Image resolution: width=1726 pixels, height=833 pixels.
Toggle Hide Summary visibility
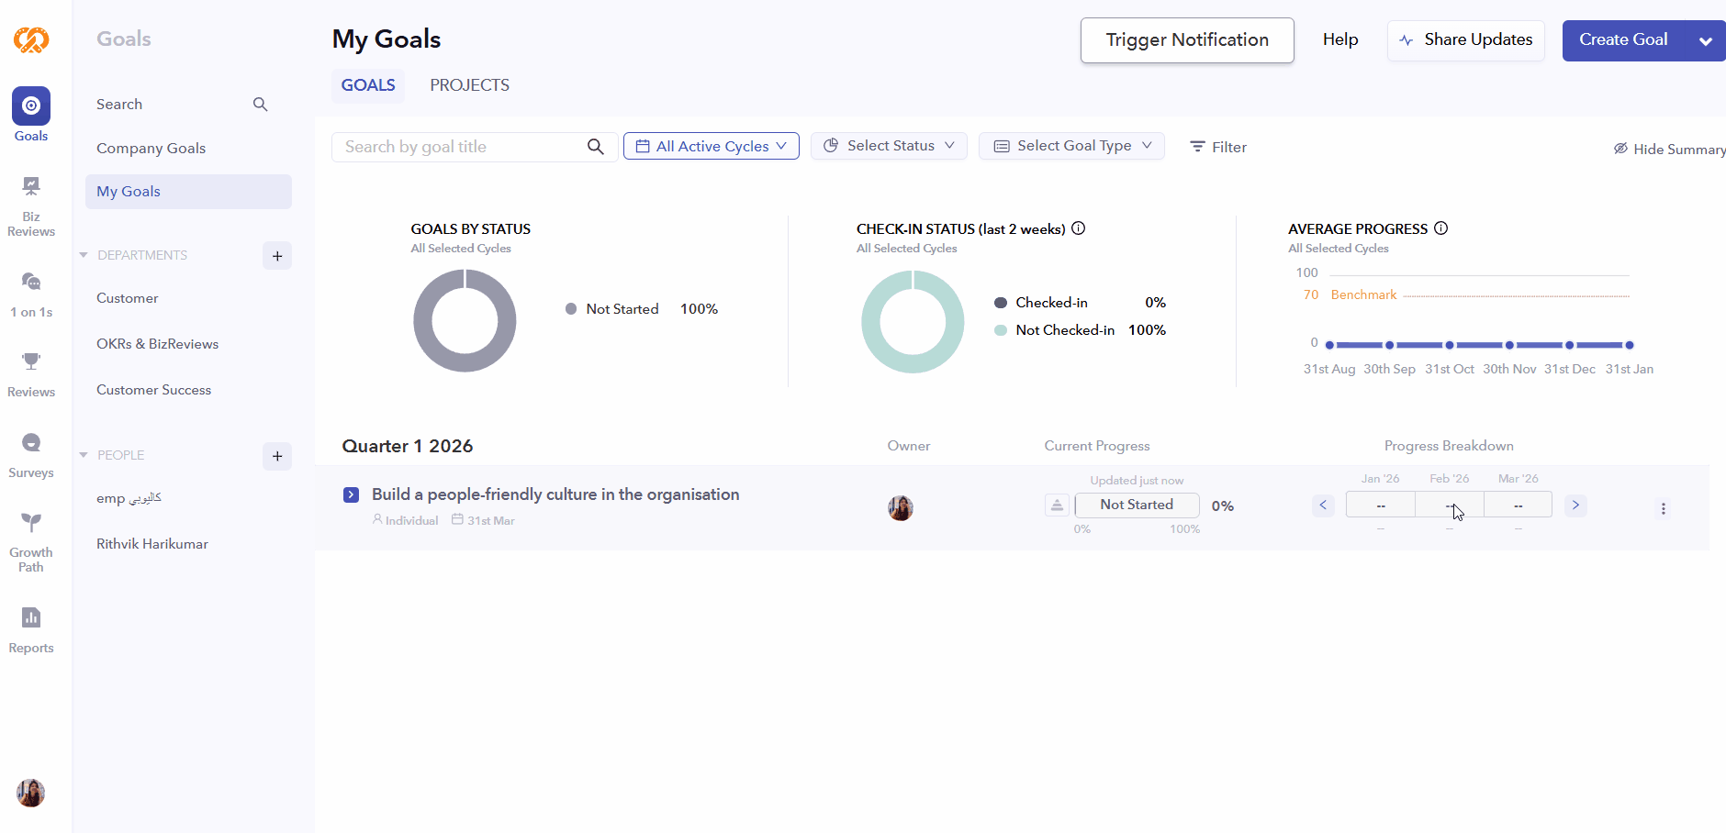pos(1669,149)
